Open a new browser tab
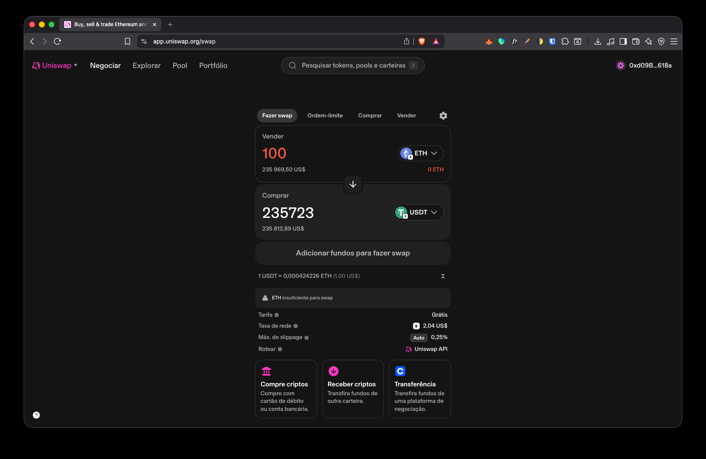The image size is (706, 459). pos(170,24)
